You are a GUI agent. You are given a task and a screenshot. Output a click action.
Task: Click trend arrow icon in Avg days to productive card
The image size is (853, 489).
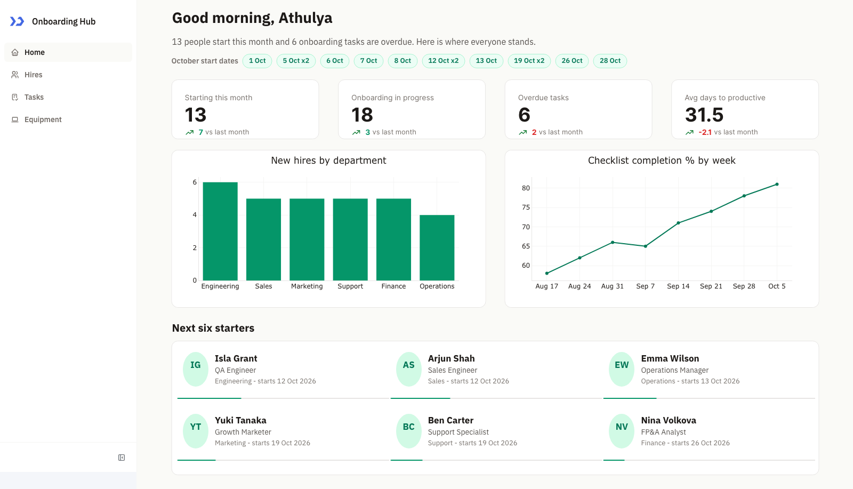[690, 132]
